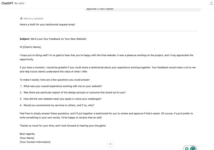
Task: Click question 1 about overall experience
Action: coord(63,86)
